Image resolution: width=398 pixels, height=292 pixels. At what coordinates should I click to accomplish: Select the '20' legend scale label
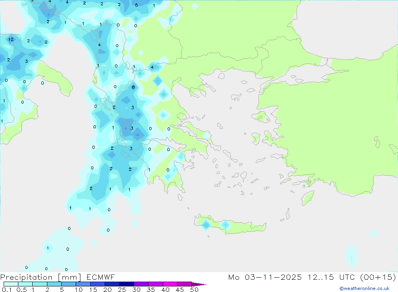[107, 290]
